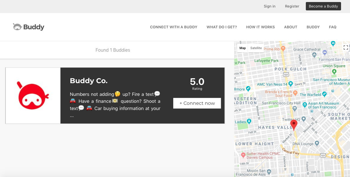The image size is (350, 177).
Task: Go to the HOW IT WORKS section
Action: click(260, 27)
